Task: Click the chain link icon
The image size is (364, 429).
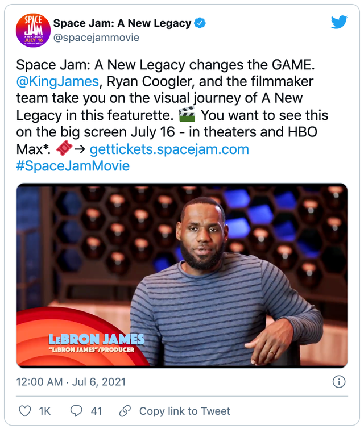Action: click(125, 411)
